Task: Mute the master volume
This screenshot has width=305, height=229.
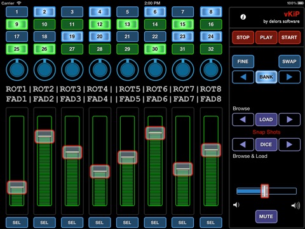Action: click(x=266, y=216)
